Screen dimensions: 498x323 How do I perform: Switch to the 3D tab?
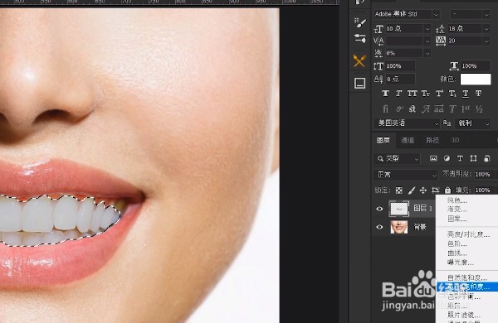[x=455, y=140]
